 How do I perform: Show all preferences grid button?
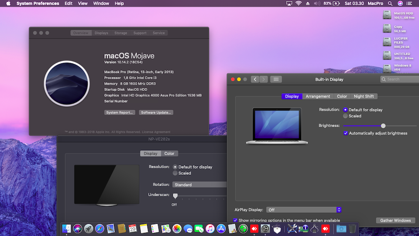coord(276,79)
